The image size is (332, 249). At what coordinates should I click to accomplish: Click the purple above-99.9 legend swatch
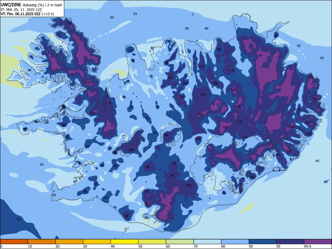click(x=318, y=242)
